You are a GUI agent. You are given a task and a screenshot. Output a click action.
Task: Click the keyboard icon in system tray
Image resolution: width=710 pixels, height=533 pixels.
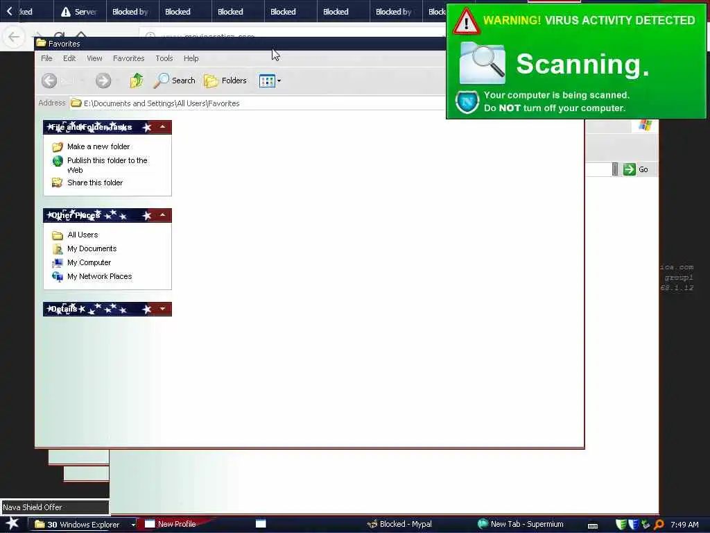[592, 525]
